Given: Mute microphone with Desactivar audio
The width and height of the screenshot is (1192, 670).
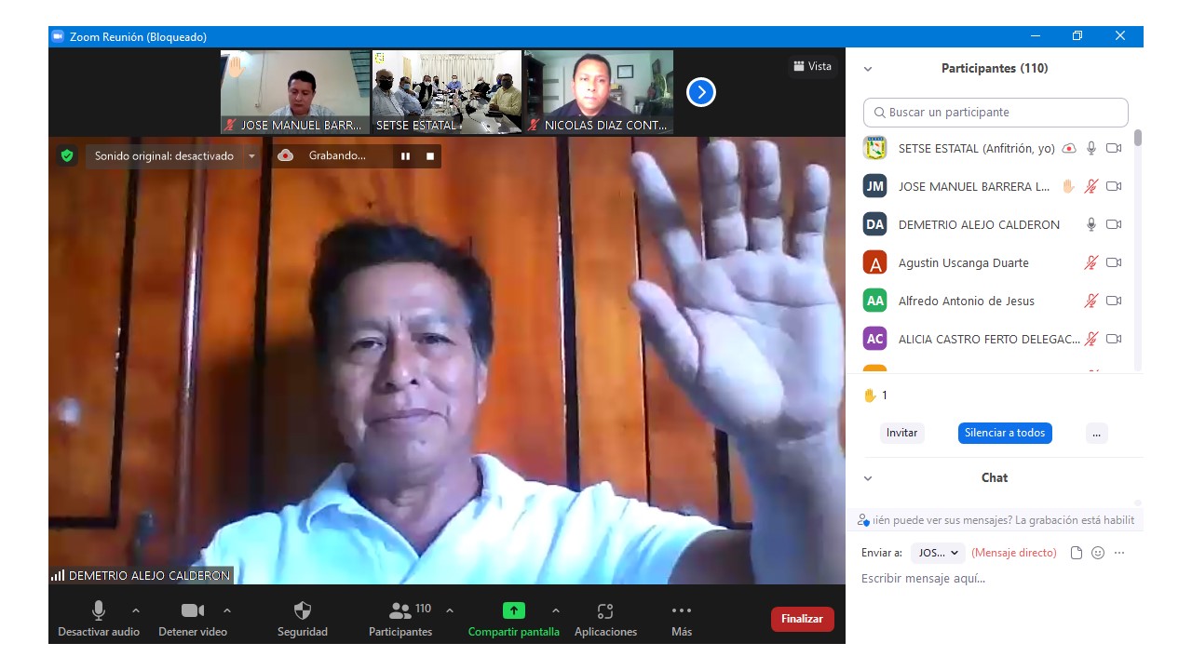Looking at the screenshot, I should point(99,619).
